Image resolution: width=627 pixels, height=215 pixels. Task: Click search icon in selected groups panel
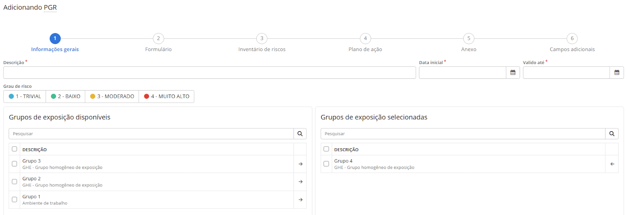[612, 134]
